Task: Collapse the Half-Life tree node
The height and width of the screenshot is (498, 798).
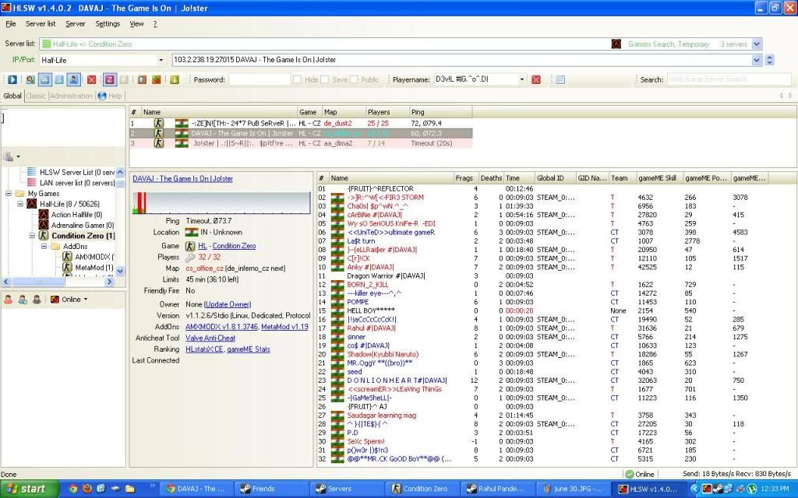Action: [20, 205]
